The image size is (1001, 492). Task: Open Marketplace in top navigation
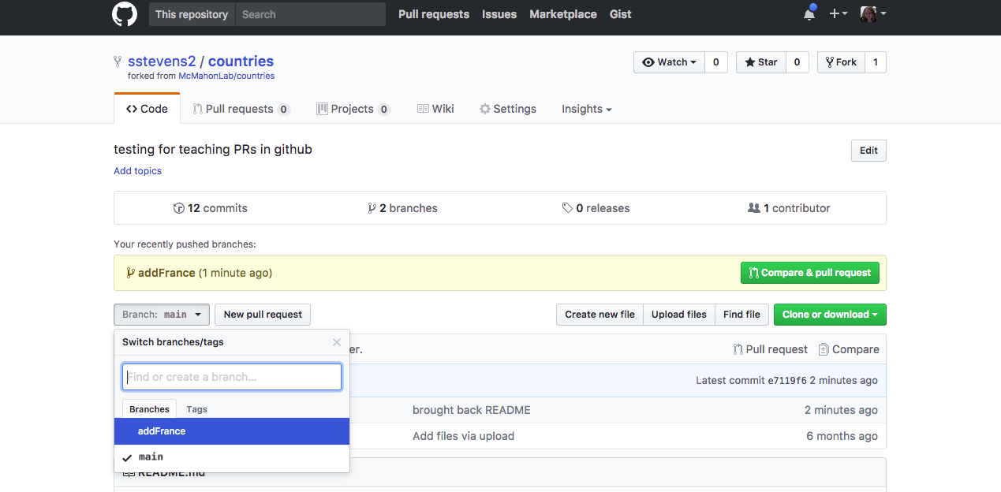[563, 14]
